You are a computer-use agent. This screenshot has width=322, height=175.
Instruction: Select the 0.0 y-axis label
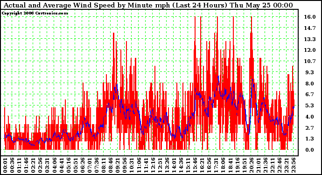point(310,150)
